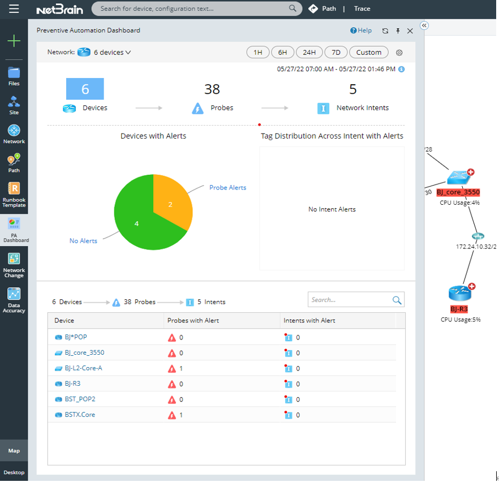Pin the dashboard using the pin icon
This screenshot has height=482, width=499.
[398, 31]
